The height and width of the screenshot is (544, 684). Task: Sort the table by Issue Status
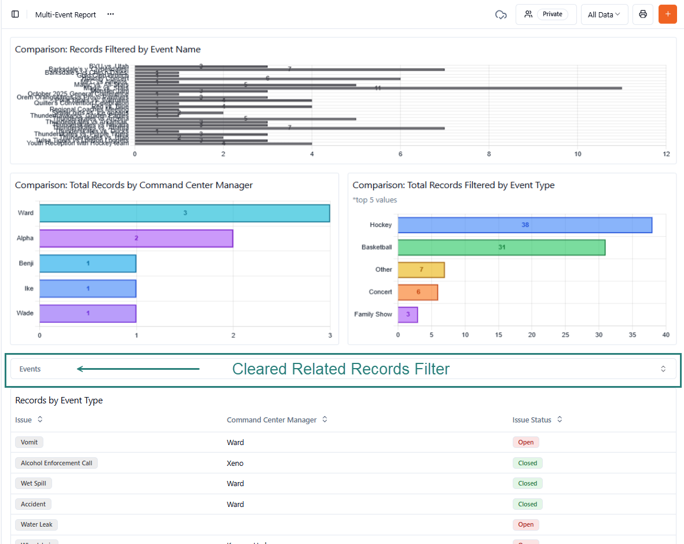coord(560,420)
